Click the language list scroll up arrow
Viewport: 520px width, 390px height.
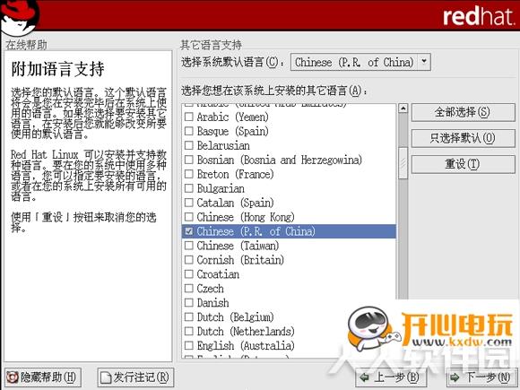tap(403, 108)
